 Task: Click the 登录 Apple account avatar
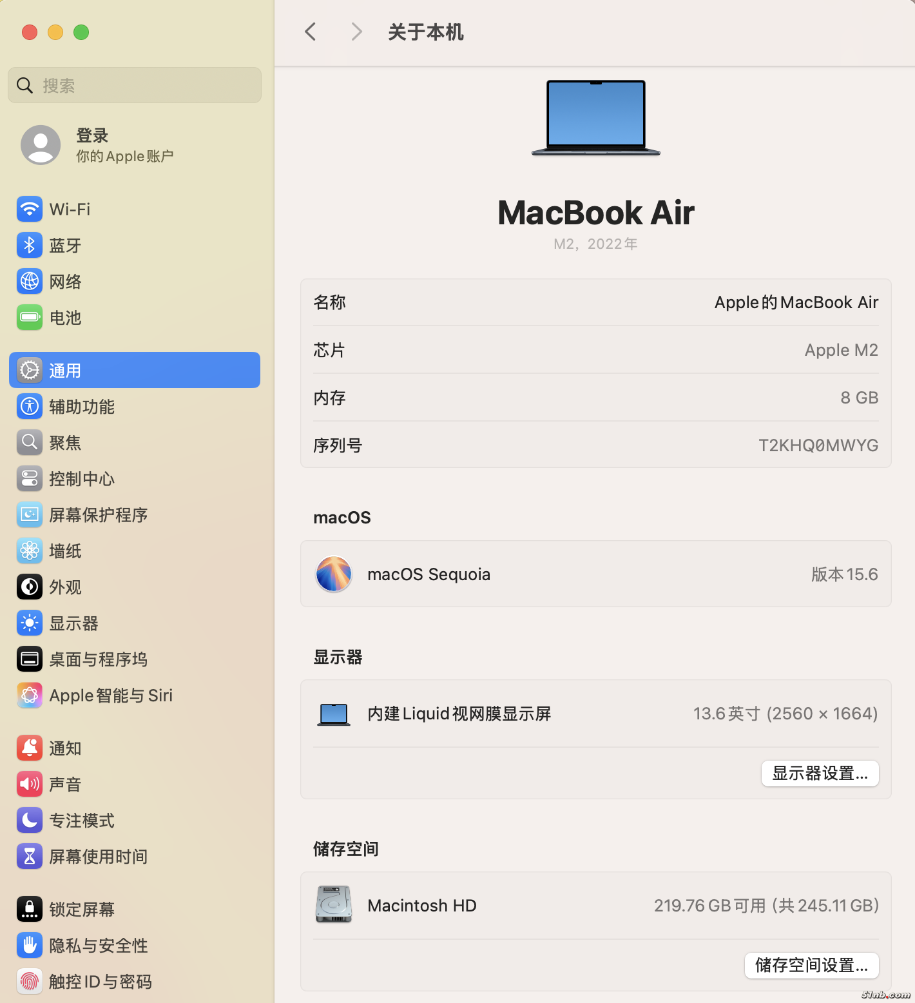41,145
